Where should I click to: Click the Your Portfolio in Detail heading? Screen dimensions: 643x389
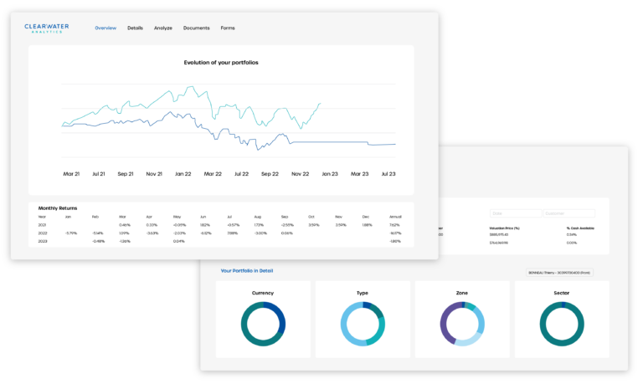246,271
